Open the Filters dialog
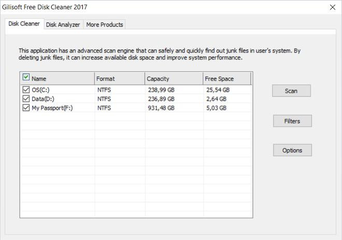Screen dimensions: 342x240 coord(292,121)
